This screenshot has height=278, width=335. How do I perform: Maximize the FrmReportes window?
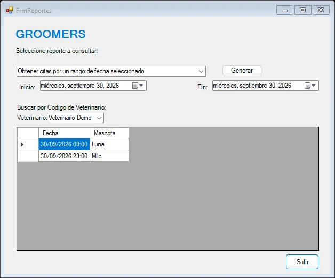(303, 10)
